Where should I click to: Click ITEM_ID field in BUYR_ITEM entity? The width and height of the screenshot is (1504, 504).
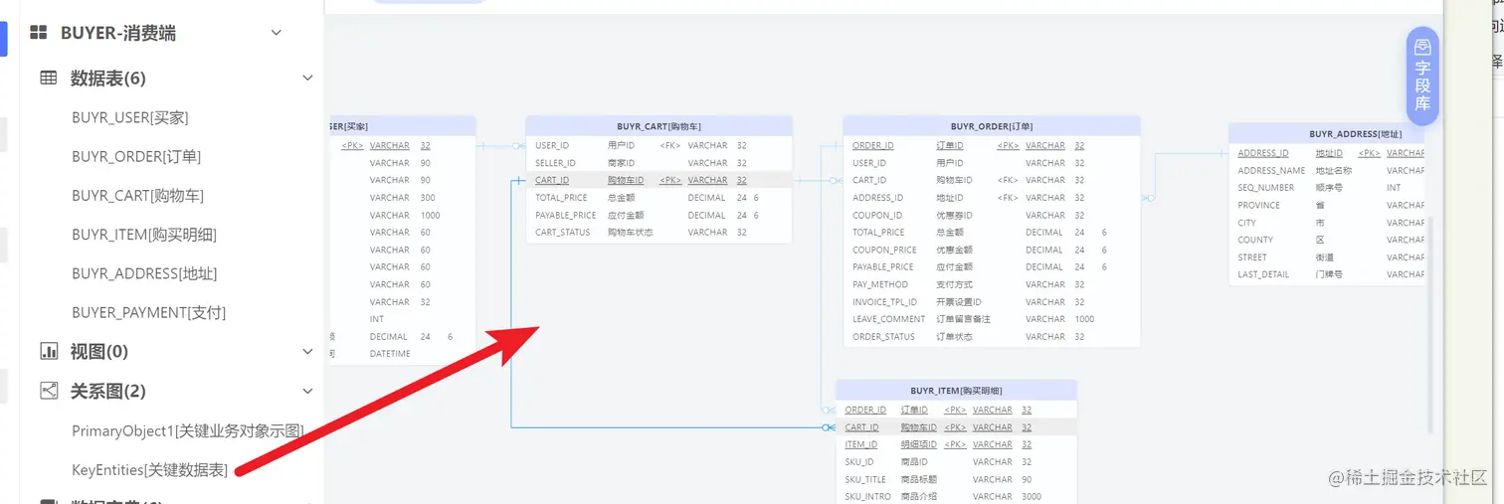(861, 444)
